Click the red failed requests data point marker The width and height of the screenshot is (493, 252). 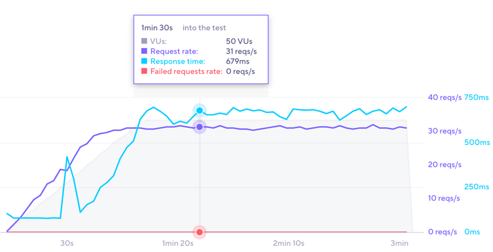(x=200, y=232)
